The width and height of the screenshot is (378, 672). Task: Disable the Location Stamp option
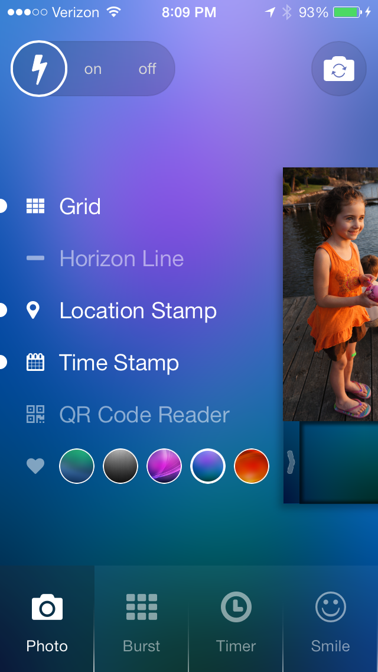(138, 311)
